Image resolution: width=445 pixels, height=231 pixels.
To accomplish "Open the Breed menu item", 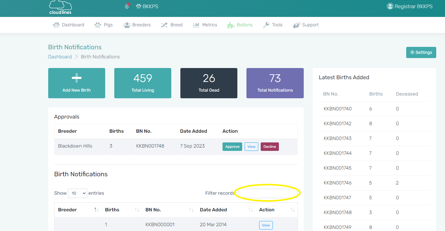I will pos(176,25).
